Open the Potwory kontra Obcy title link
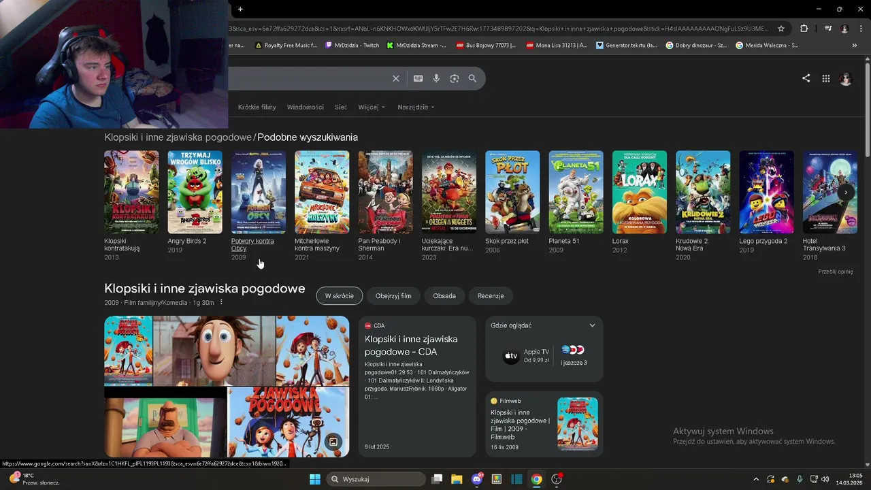 click(252, 244)
